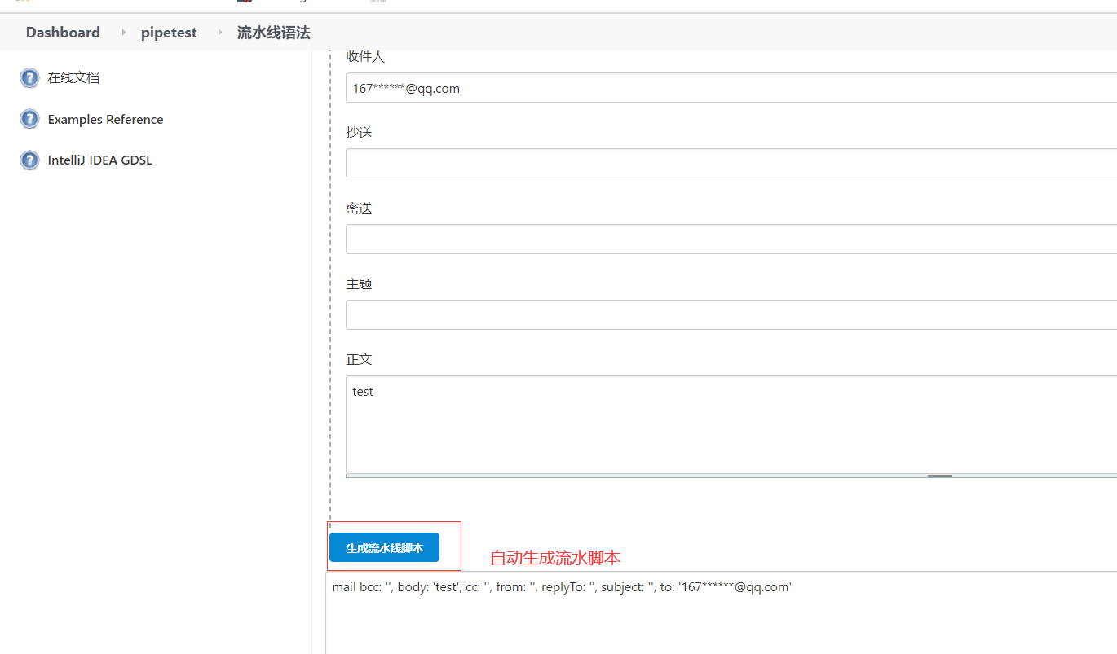
Task: Grab the 正文 textarea resize handle
Action: (x=940, y=476)
